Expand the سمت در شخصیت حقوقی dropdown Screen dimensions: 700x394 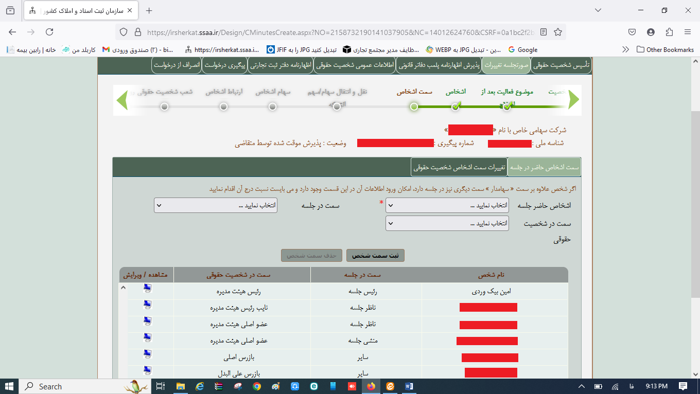(447, 223)
